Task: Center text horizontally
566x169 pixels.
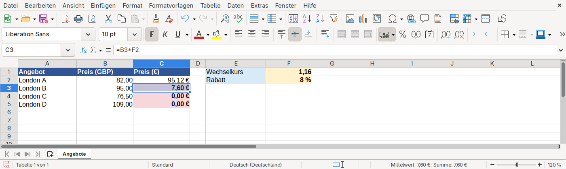Action: point(252,35)
